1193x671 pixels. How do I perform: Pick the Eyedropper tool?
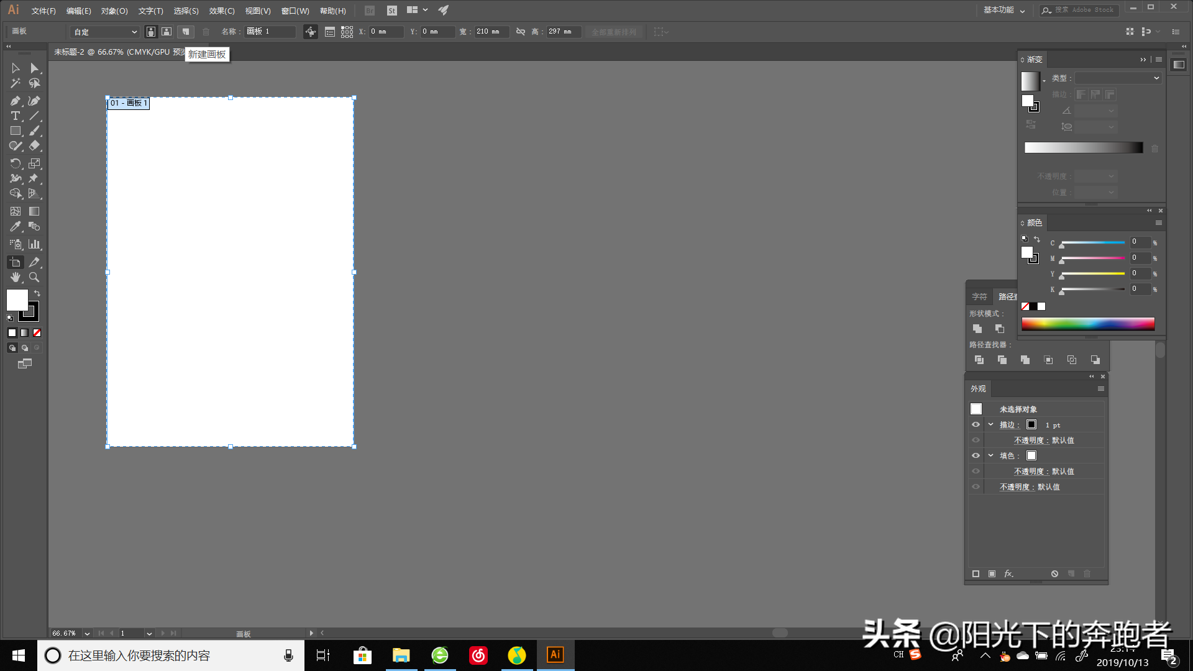(16, 227)
